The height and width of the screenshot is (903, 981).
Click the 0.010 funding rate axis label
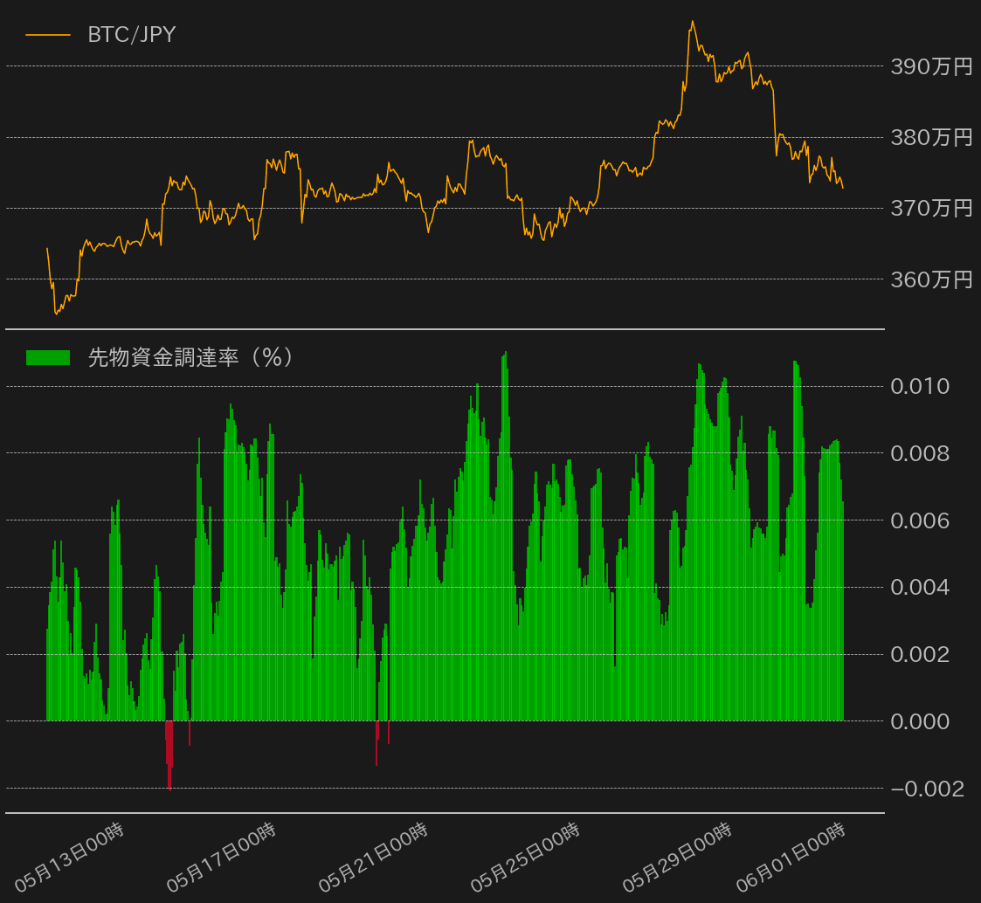(x=919, y=386)
